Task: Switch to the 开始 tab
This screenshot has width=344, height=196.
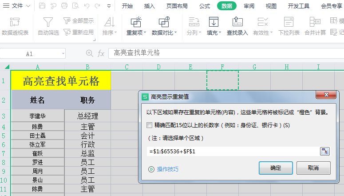Action: coord(127,6)
